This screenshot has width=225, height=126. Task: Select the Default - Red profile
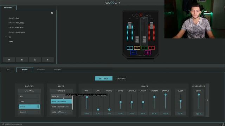[x=14, y=18]
